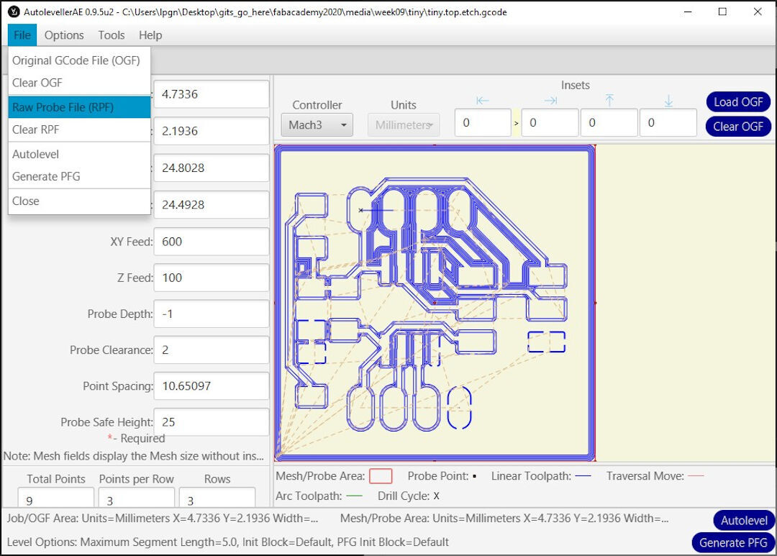Click the Level Options status line
777x556 pixels.
coord(227,542)
